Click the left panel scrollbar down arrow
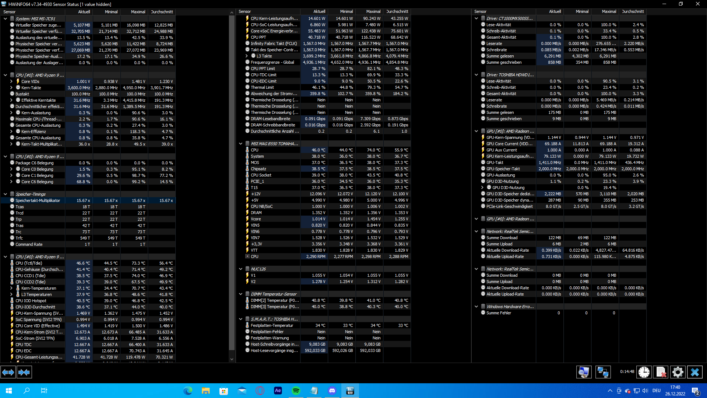This screenshot has width=707, height=398. tap(232, 359)
